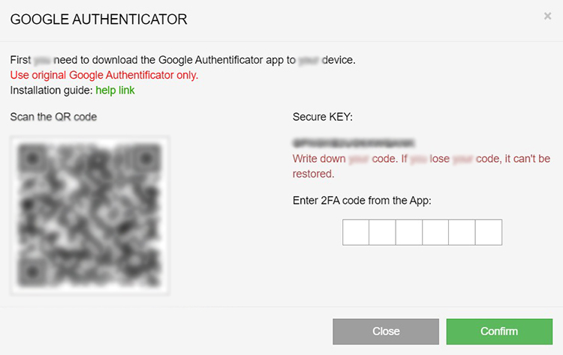Focus the fourth 2FA digit box

(x=435, y=232)
